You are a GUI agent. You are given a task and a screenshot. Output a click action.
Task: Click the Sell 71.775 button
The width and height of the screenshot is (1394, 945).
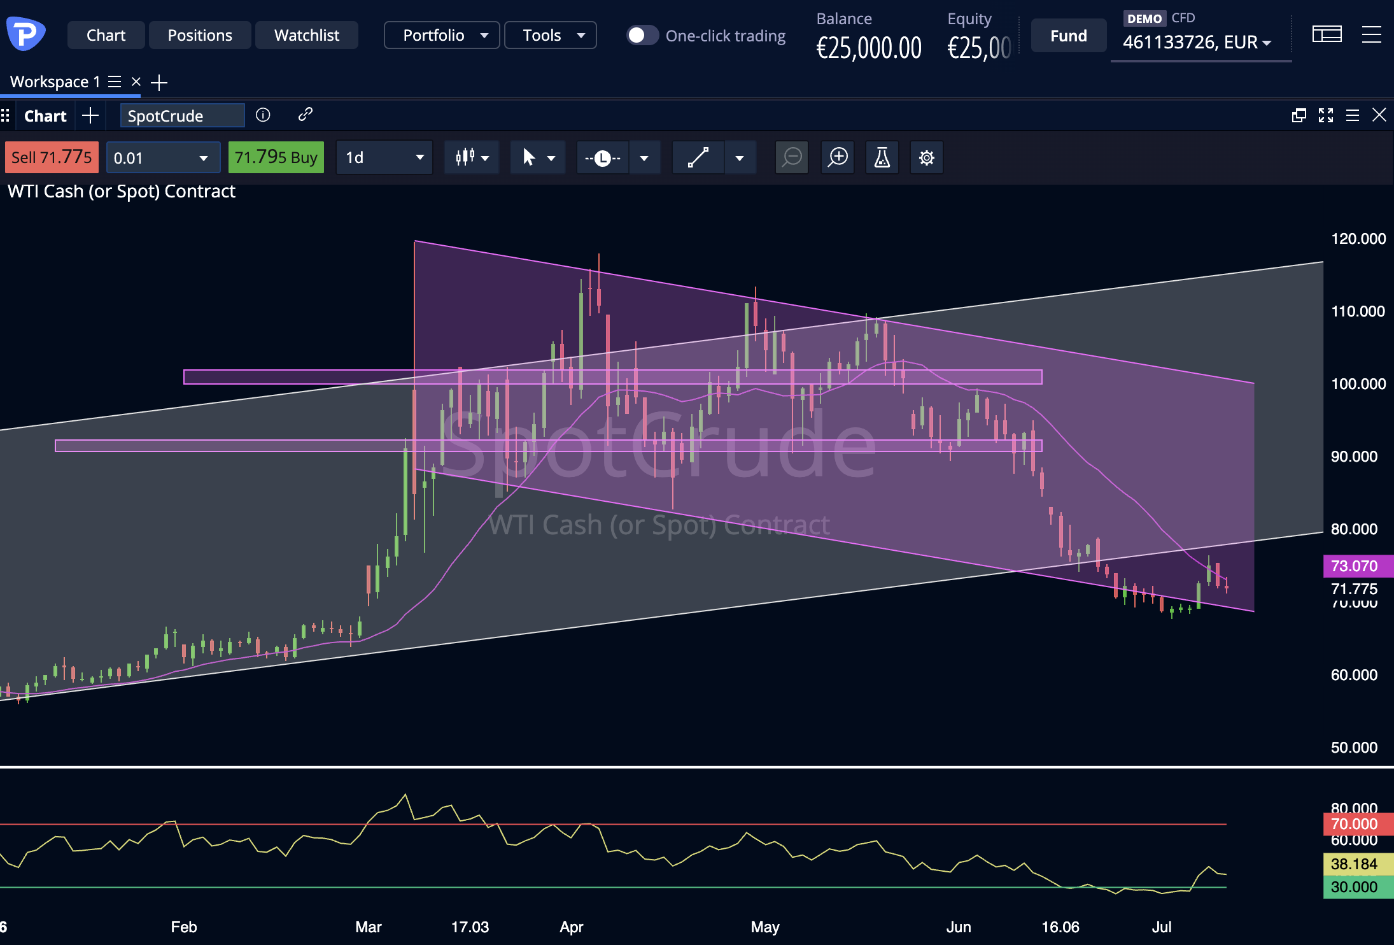(x=52, y=157)
